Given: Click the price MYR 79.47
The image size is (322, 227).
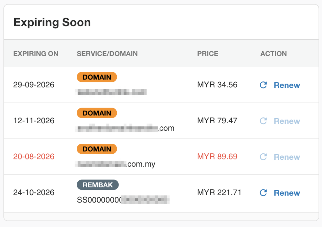Looking at the screenshot, I should (x=217, y=121).
